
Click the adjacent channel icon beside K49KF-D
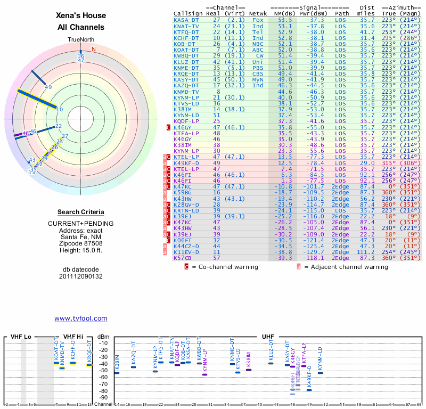click(163, 162)
